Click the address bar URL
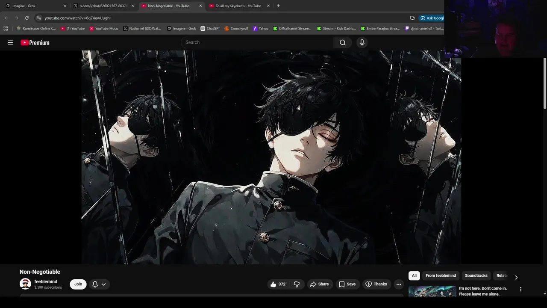This screenshot has width=547, height=308. point(77,18)
